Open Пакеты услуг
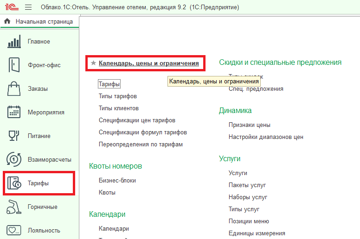Image resolution: width=360 pixels, height=239 pixels. [x=247, y=185]
